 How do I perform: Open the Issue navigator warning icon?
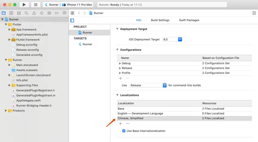[x=34, y=13]
